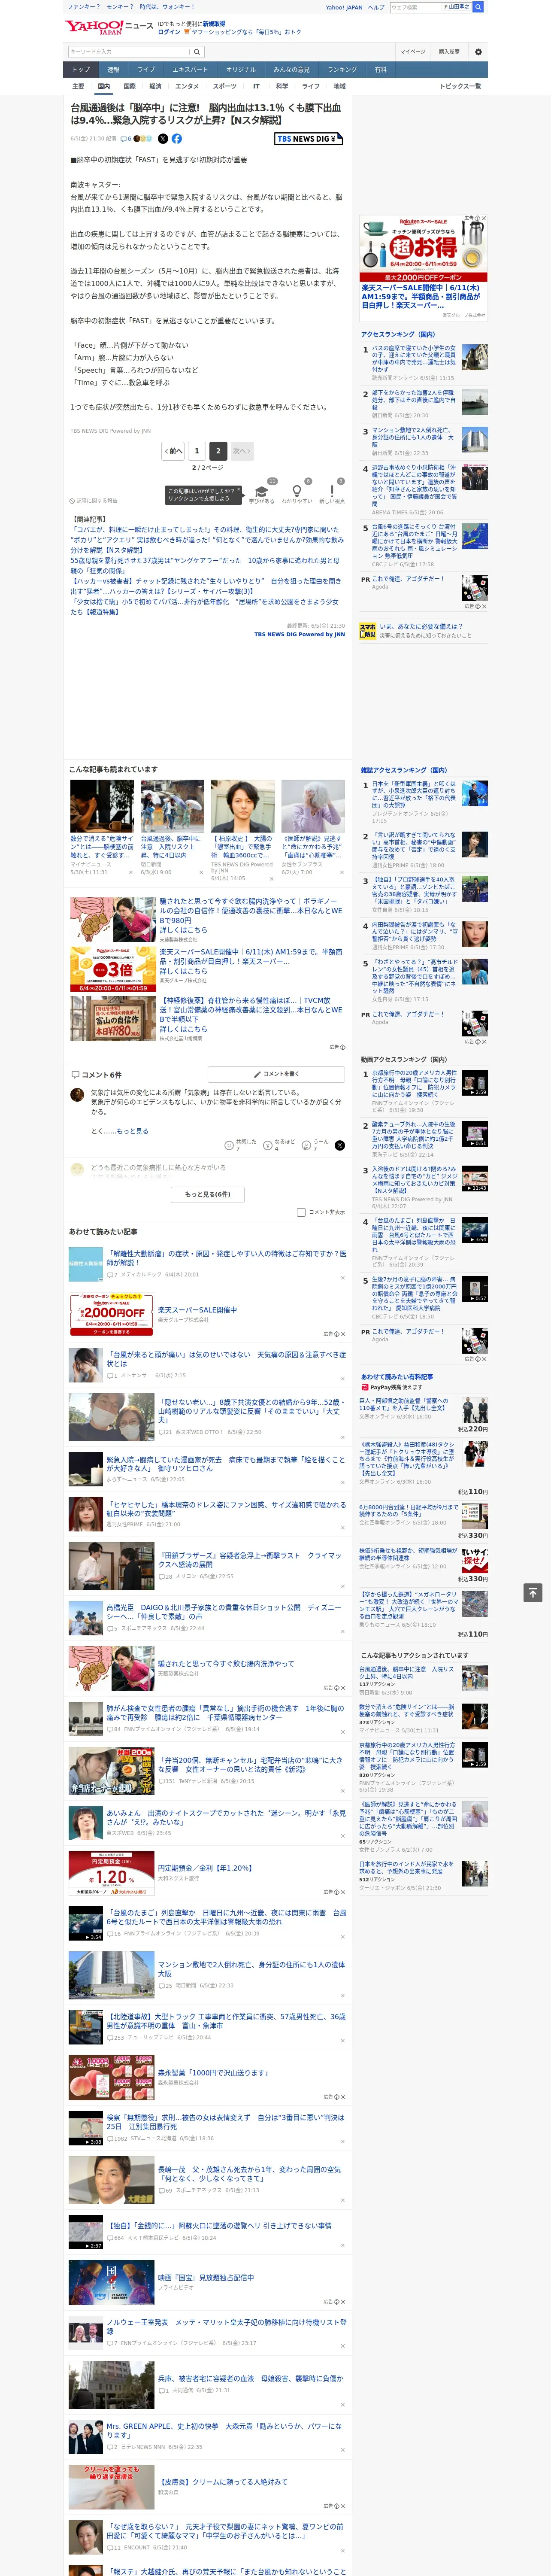
Task: Toggle the コメント非表示 checkbox
Action: tap(301, 1212)
